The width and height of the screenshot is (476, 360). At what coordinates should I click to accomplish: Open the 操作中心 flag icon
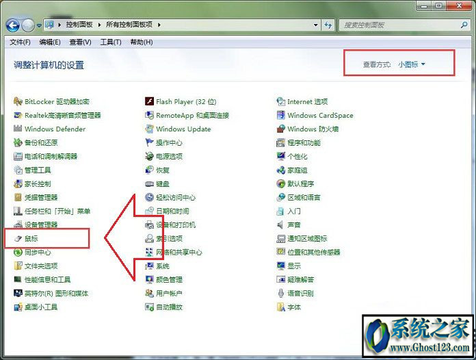[x=149, y=142]
